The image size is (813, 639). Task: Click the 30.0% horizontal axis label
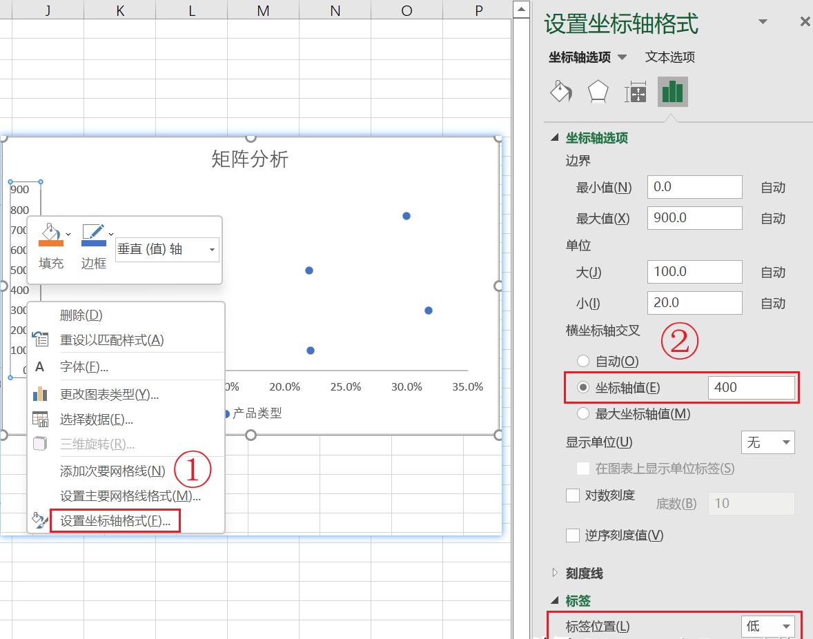coord(406,386)
